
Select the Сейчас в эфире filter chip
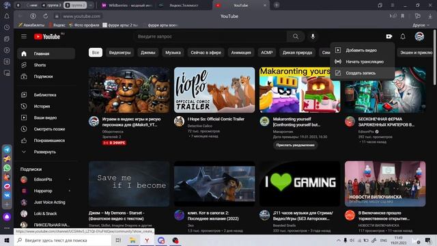point(206,53)
